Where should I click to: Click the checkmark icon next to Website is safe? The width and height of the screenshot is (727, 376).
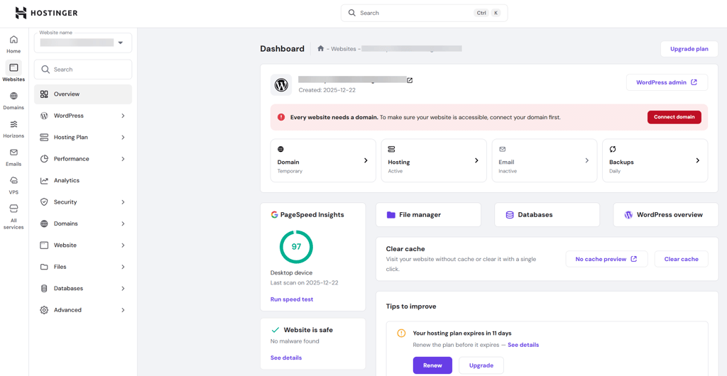275,330
